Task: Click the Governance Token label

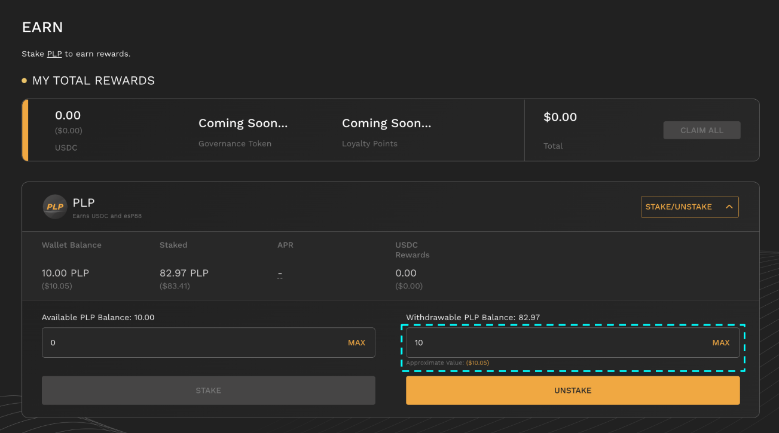Action: click(235, 144)
